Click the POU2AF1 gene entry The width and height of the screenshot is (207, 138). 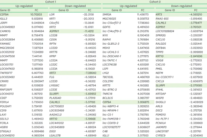pyautogui.click(x=6, y=106)
